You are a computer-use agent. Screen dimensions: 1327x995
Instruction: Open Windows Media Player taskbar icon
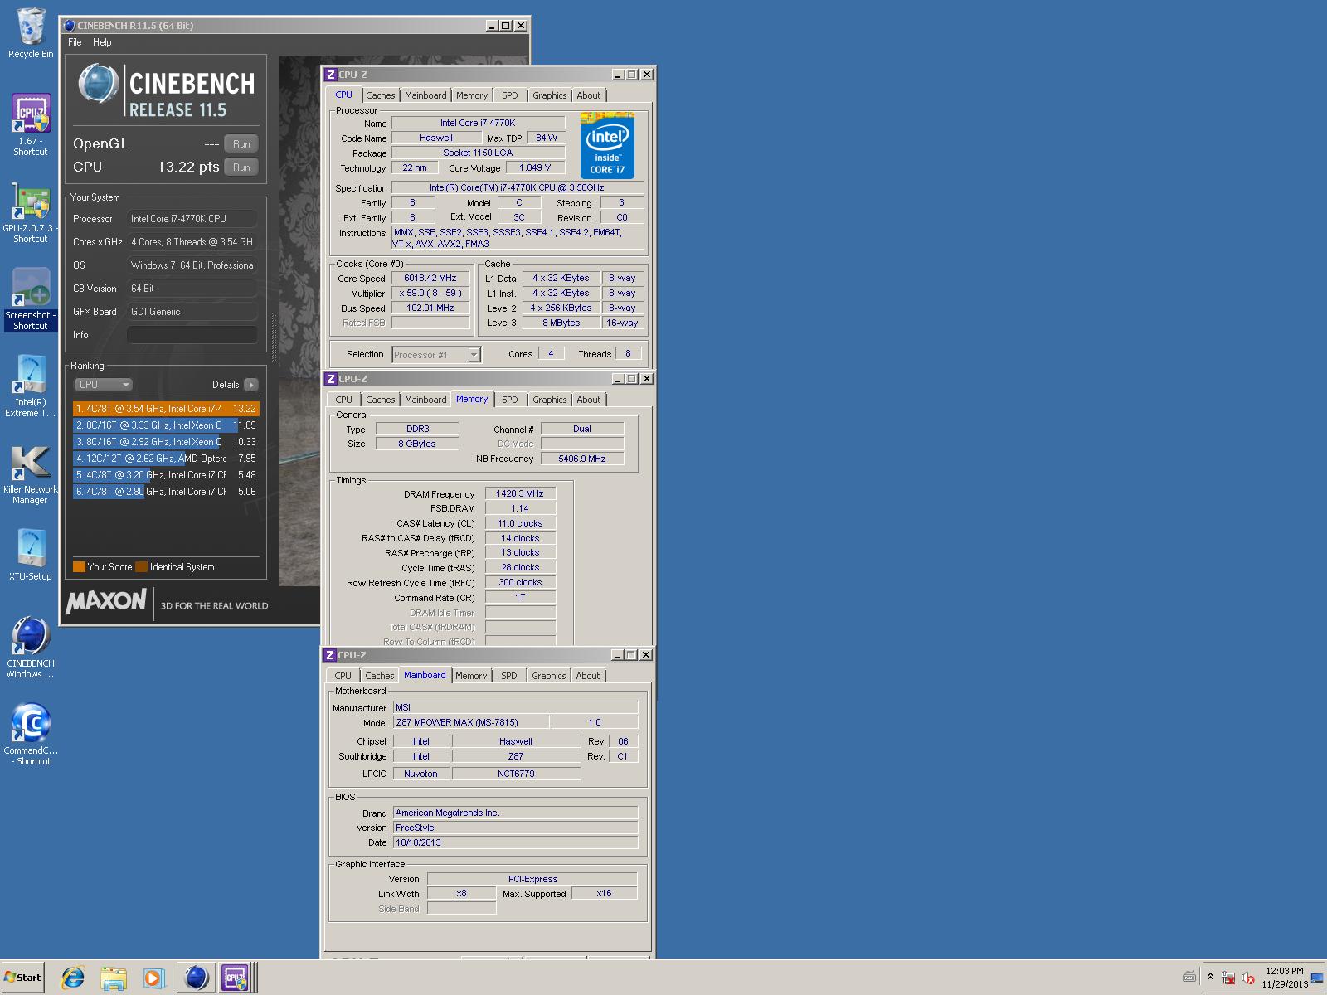[153, 978]
